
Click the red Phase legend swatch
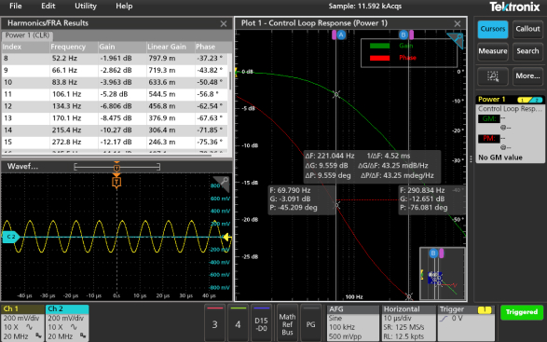(379, 58)
